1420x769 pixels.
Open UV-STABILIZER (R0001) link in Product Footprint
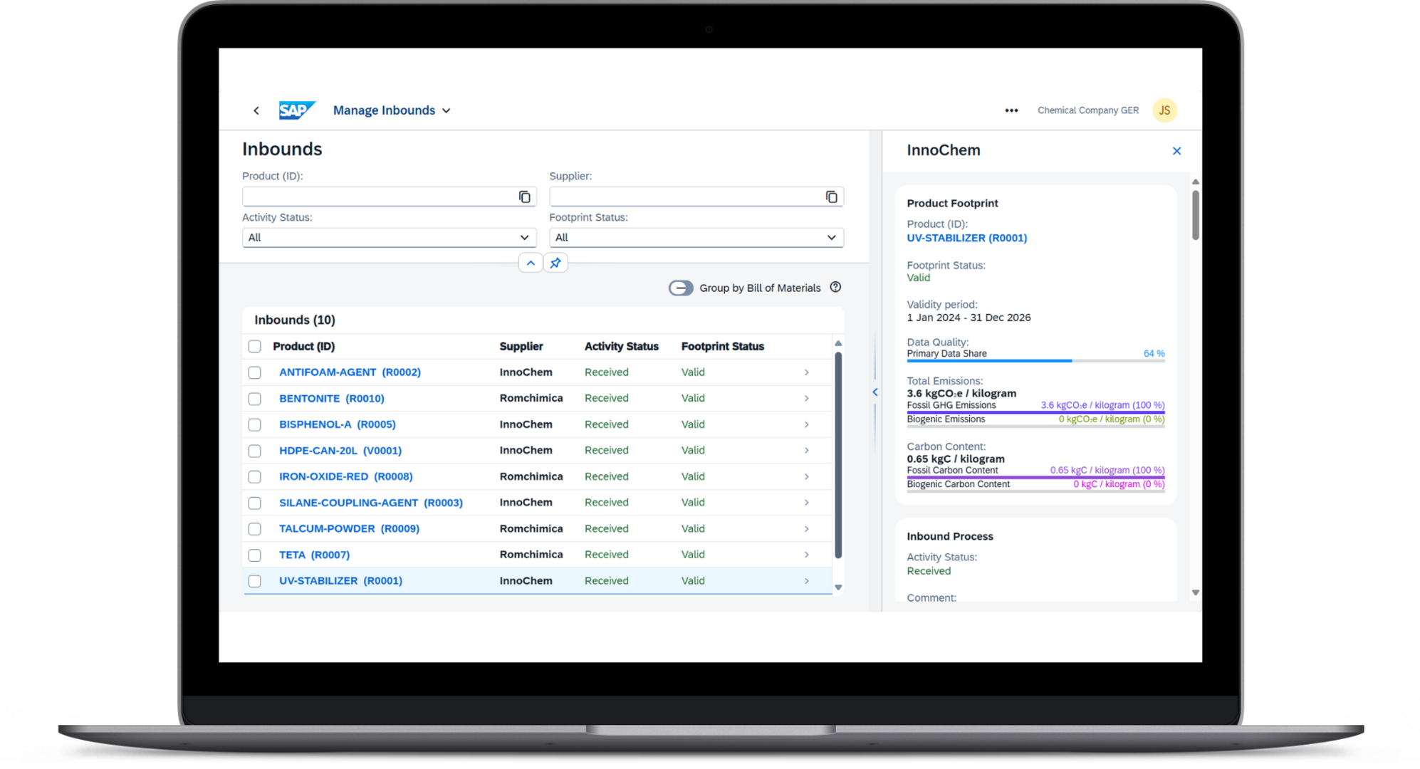click(x=966, y=239)
